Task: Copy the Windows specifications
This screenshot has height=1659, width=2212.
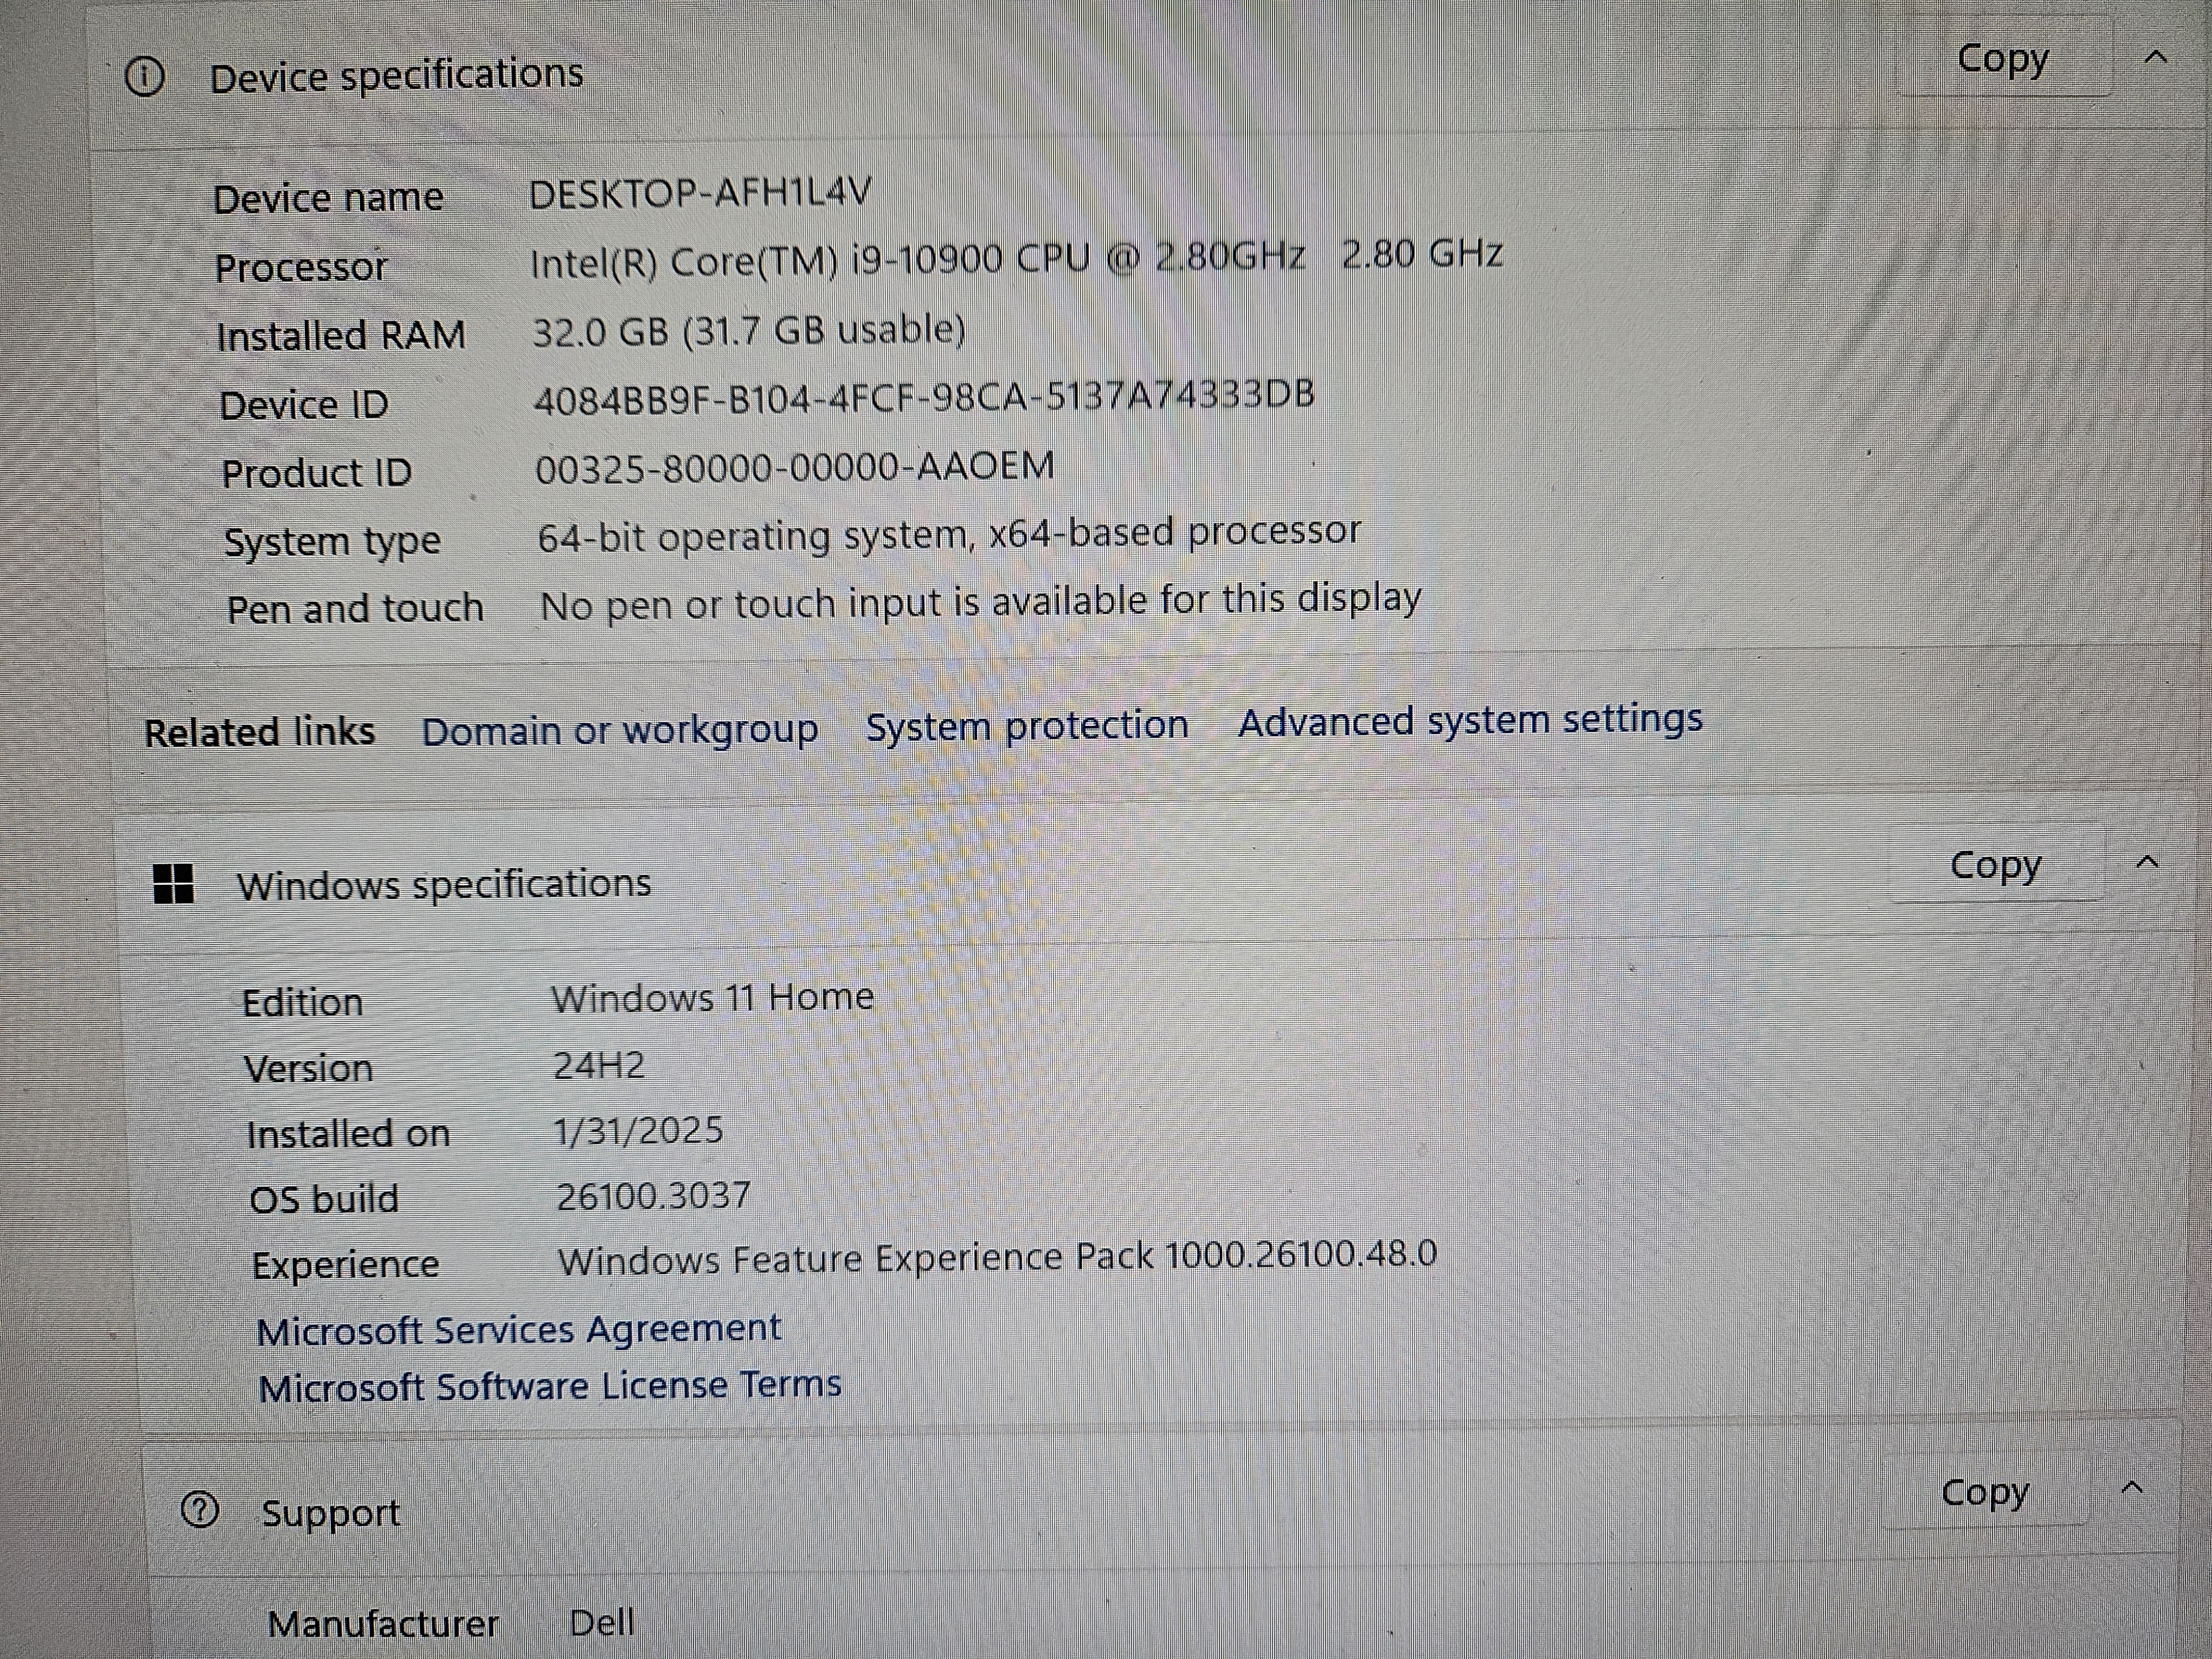Action: pyautogui.click(x=1995, y=866)
